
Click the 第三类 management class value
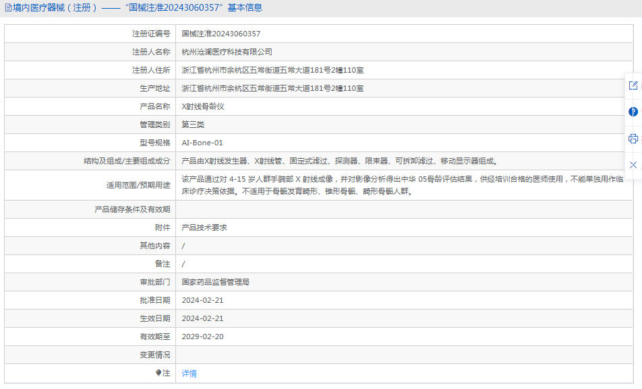coord(193,125)
